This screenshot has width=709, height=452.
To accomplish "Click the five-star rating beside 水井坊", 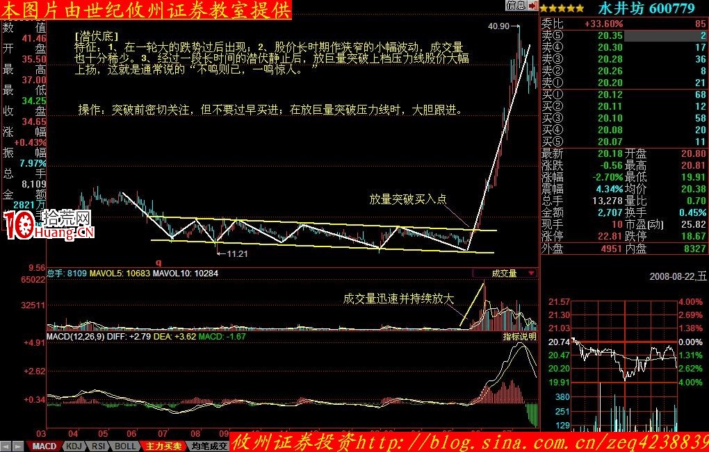I will tap(562, 7).
